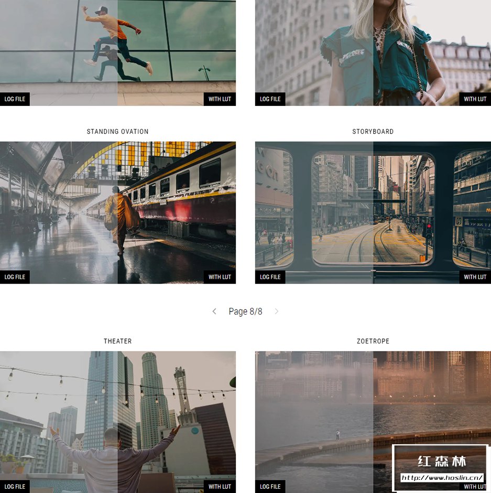Click LOG FILE label on Storyboard image
This screenshot has height=493, width=491.
pyautogui.click(x=270, y=277)
